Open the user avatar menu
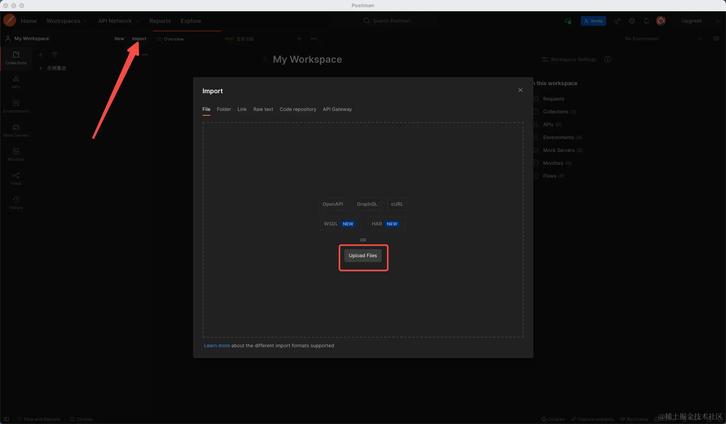The height and width of the screenshot is (424, 726). pyautogui.click(x=661, y=21)
